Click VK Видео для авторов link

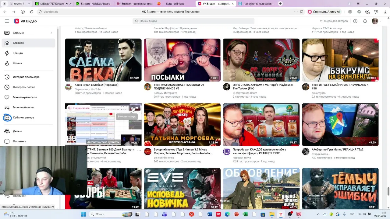click(334, 21)
